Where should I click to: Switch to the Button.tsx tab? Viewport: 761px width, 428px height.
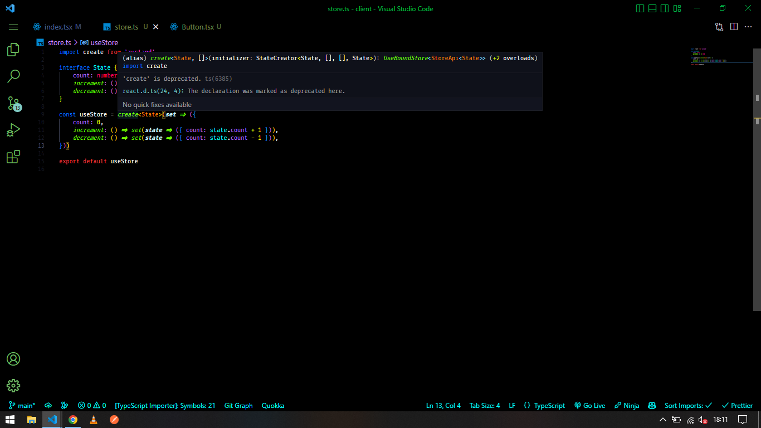pyautogui.click(x=198, y=26)
